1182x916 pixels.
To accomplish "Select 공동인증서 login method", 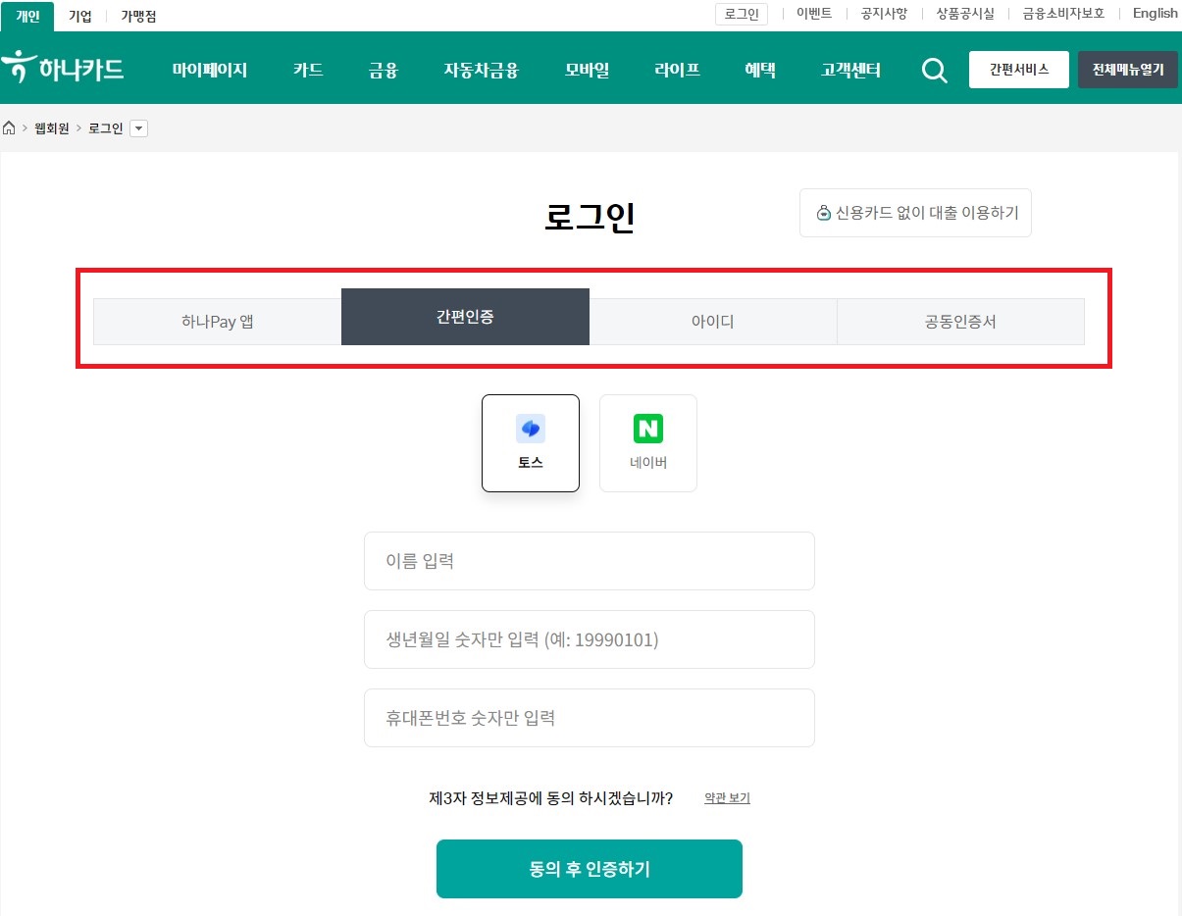I will [x=960, y=321].
